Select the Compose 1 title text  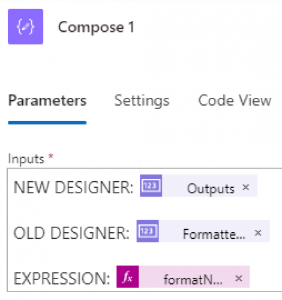(96, 28)
